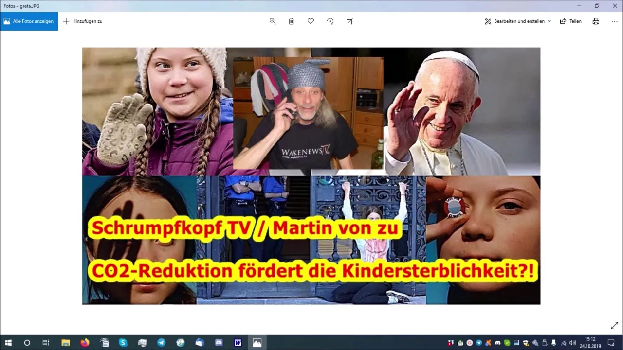623x350 pixels.
Task: Open the more options ellipsis menu
Action: coord(614,21)
